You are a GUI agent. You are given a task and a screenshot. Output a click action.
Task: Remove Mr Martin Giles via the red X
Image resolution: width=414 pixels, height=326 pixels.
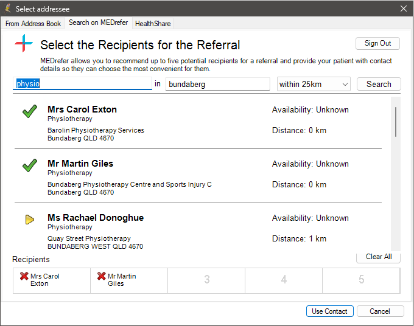tap(102, 276)
